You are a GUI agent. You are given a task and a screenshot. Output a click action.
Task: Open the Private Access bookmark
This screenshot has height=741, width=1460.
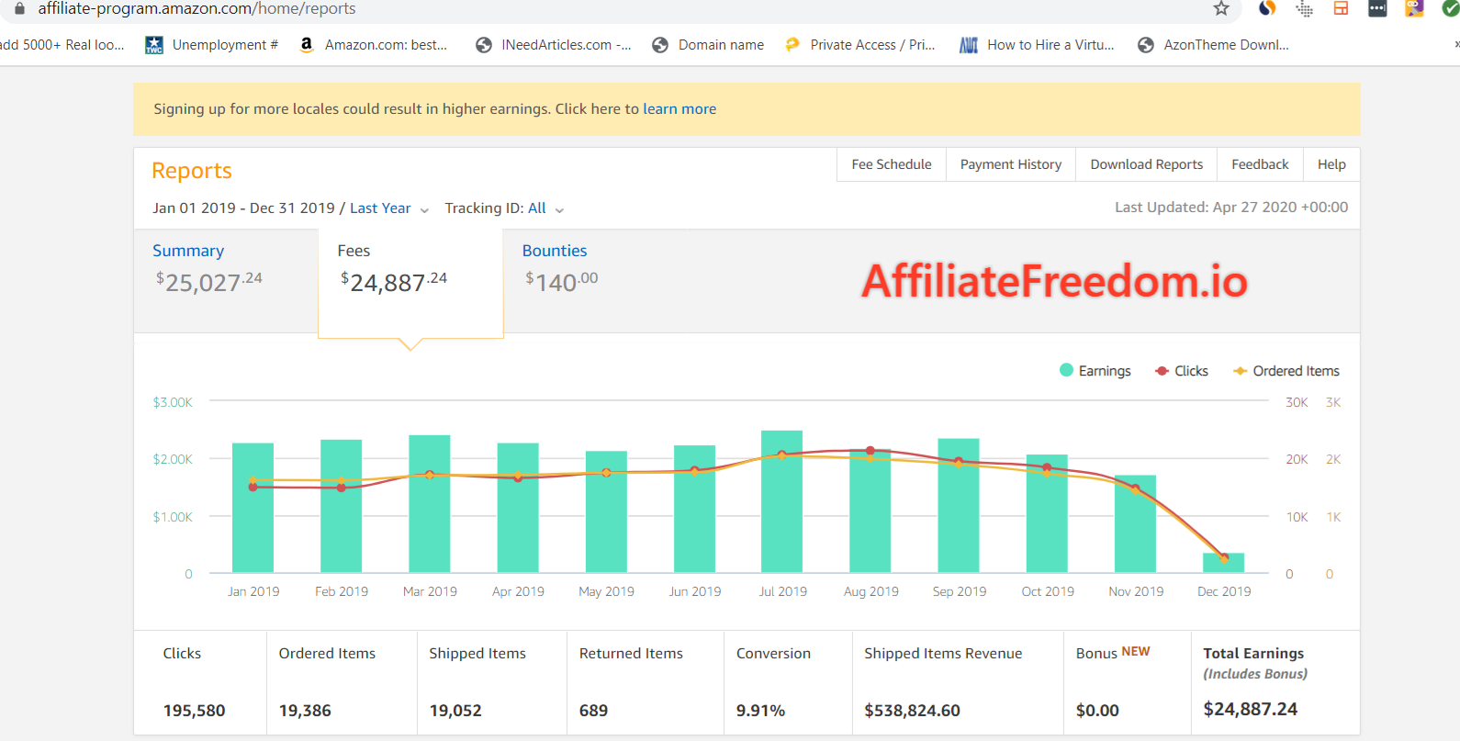(x=860, y=44)
